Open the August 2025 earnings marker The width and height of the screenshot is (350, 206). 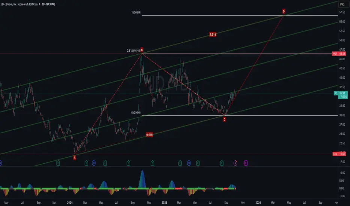[222, 163]
